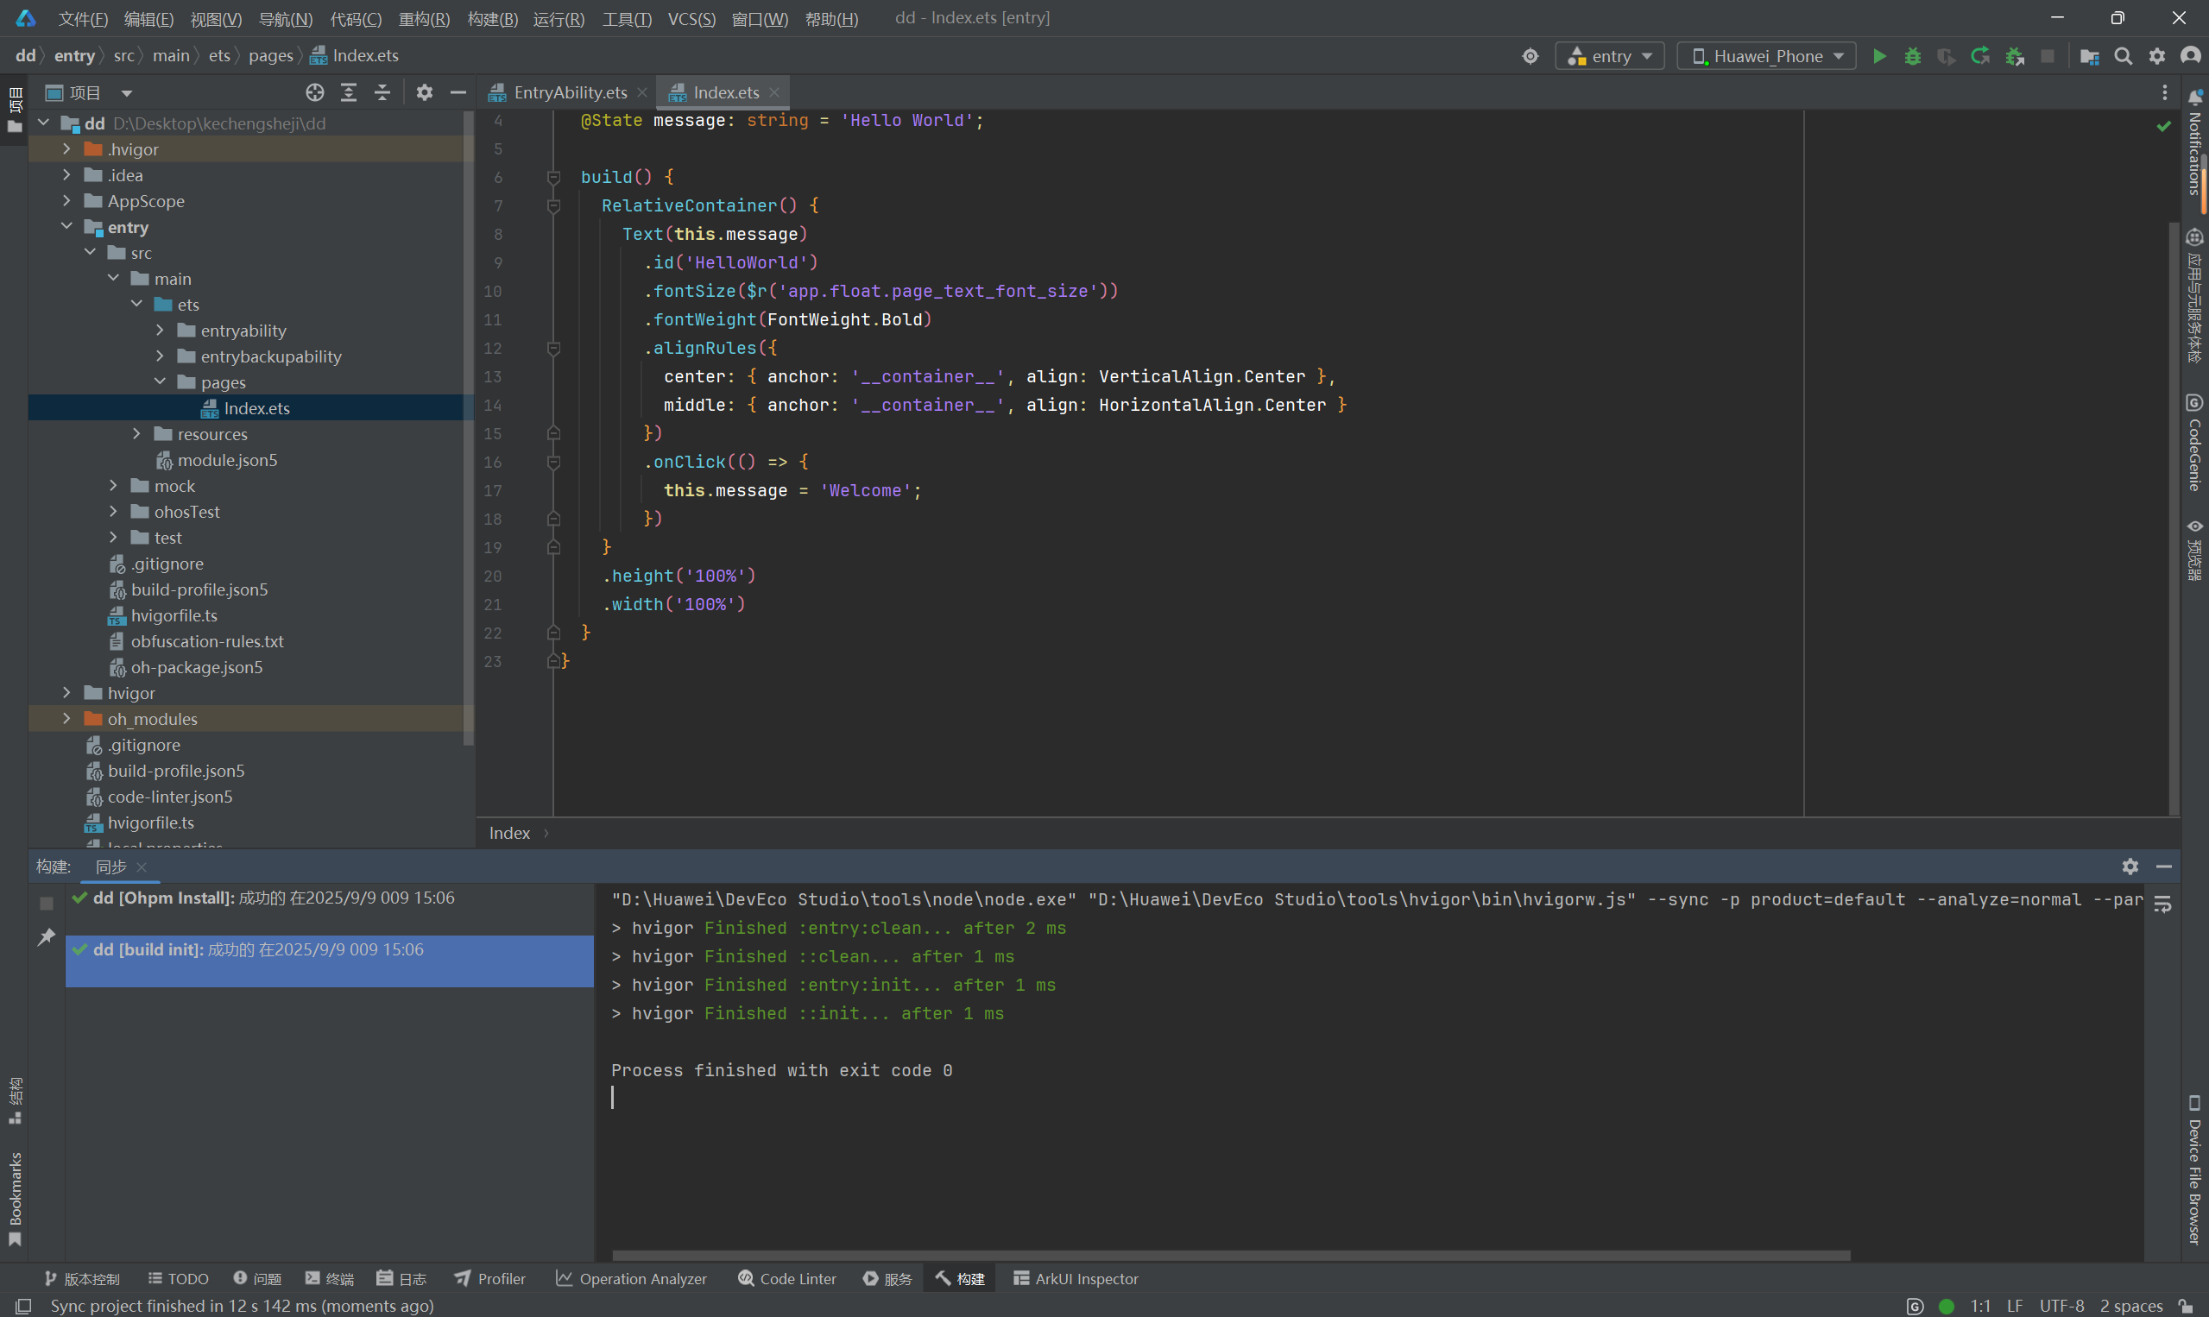Screen dimensions: 2209x1317
Task: Expand the resources folder
Action: (136, 434)
